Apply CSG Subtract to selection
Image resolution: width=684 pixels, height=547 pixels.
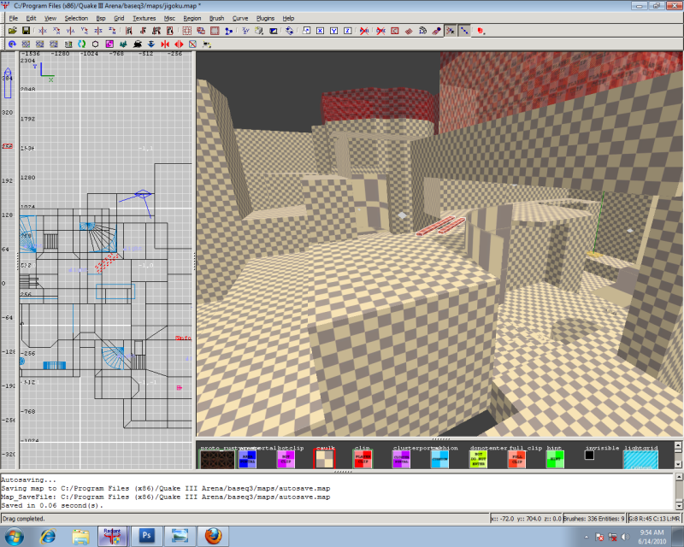point(186,31)
